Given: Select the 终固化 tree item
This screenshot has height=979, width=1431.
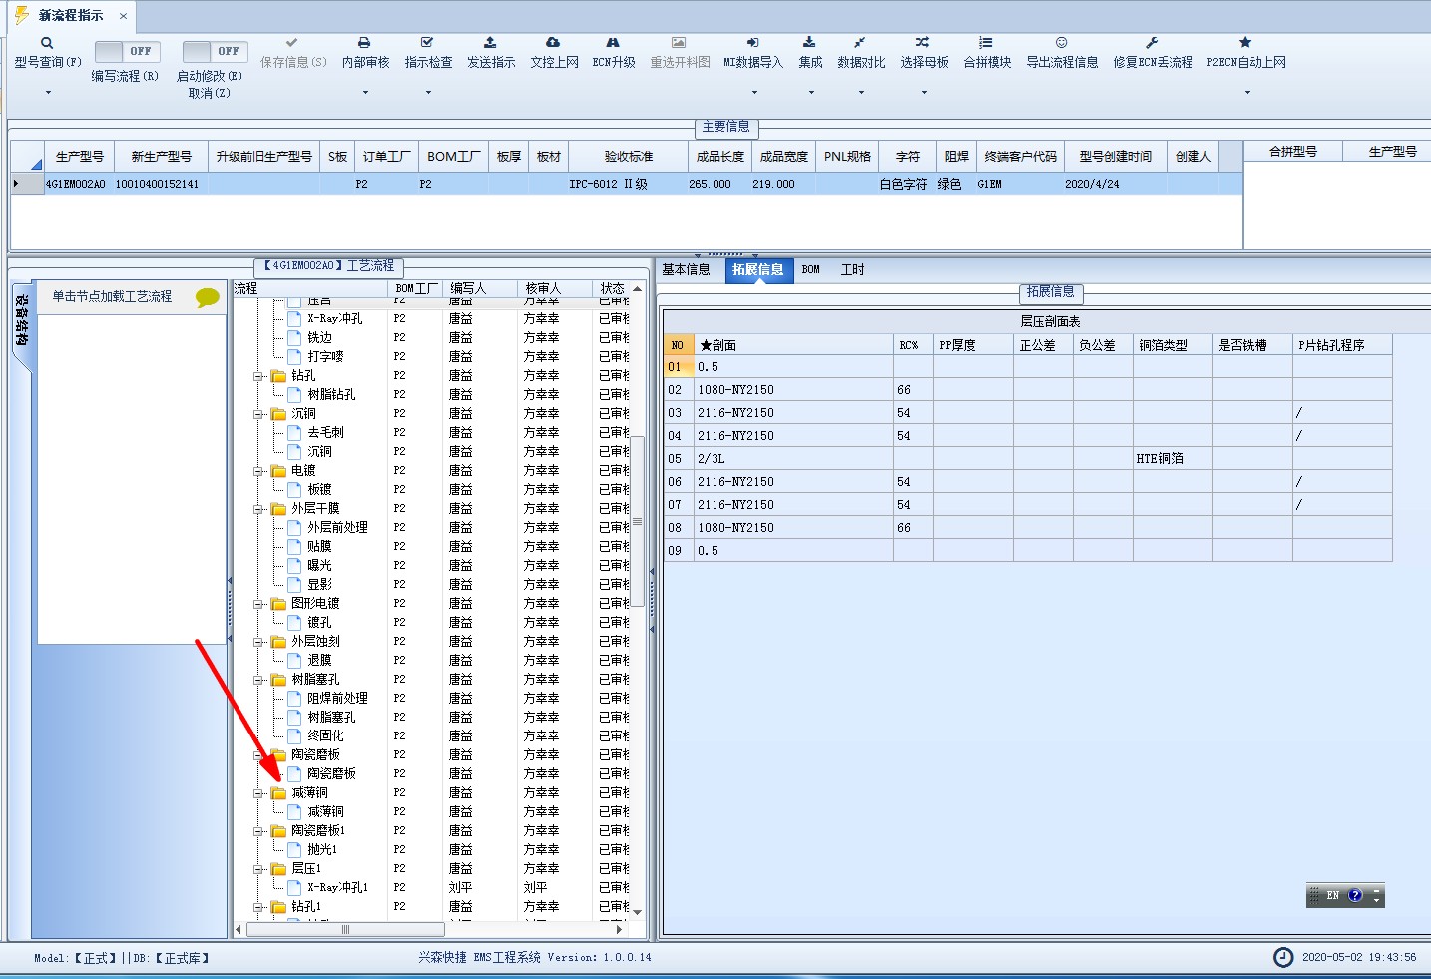Looking at the screenshot, I should [x=325, y=736].
